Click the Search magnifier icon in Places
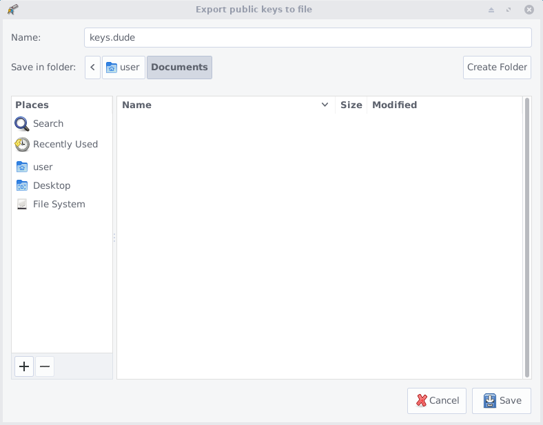Image resolution: width=543 pixels, height=425 pixels. [22, 124]
